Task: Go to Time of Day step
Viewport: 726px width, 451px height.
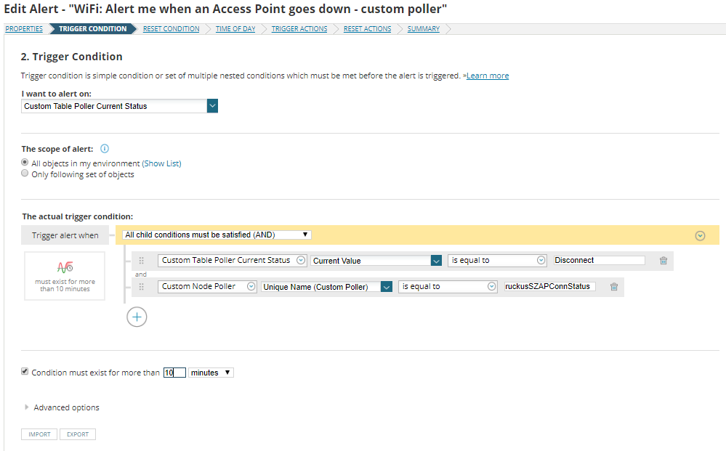Action: click(235, 28)
